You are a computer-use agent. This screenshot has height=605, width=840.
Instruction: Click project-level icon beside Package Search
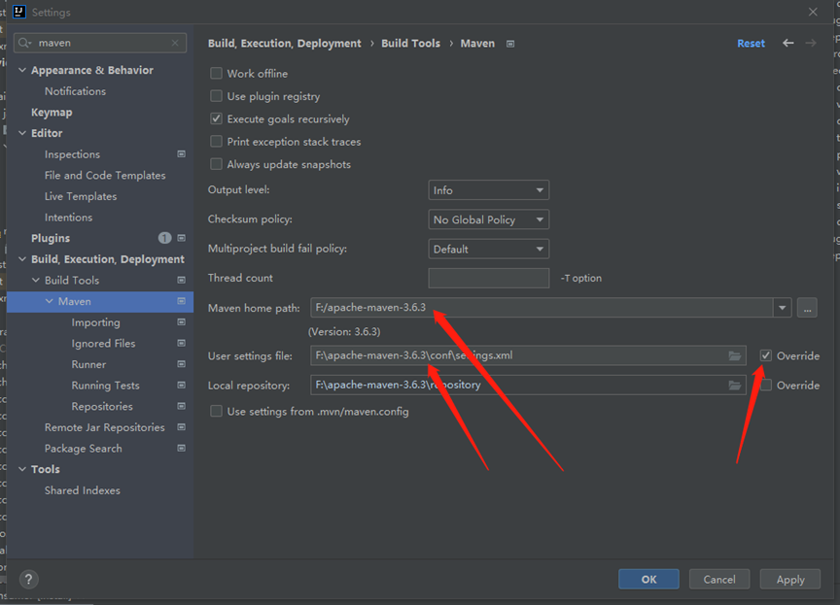[x=182, y=449]
